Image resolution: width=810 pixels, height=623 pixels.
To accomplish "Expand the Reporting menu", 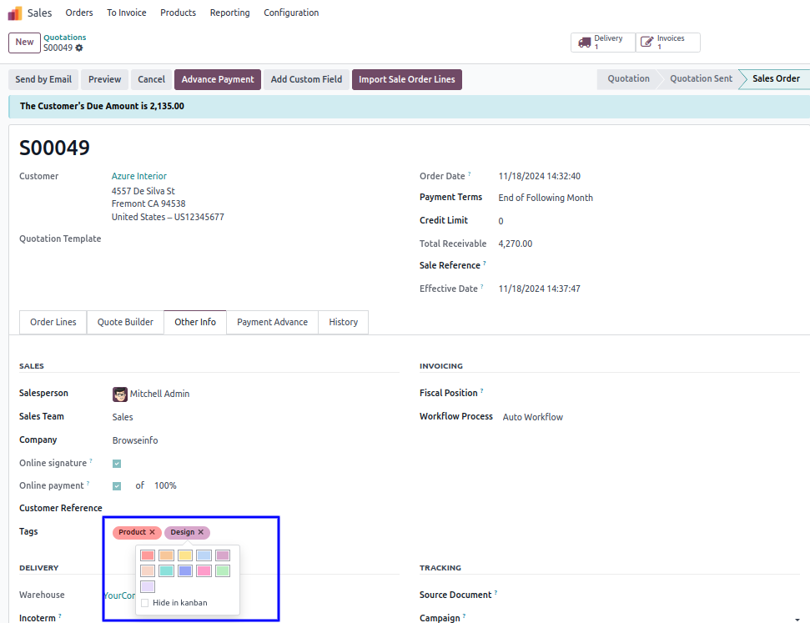I will point(229,13).
